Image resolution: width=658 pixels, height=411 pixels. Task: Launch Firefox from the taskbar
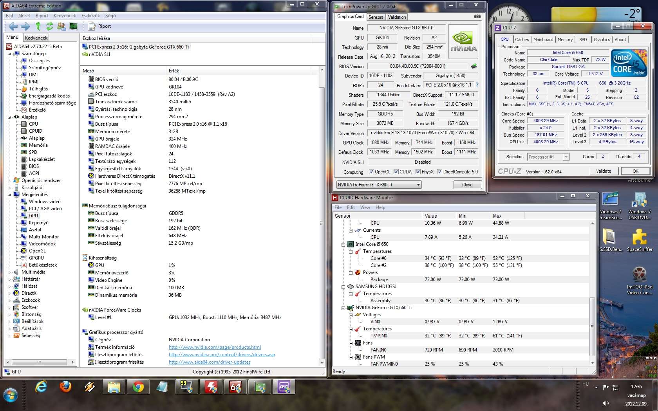coord(65,387)
